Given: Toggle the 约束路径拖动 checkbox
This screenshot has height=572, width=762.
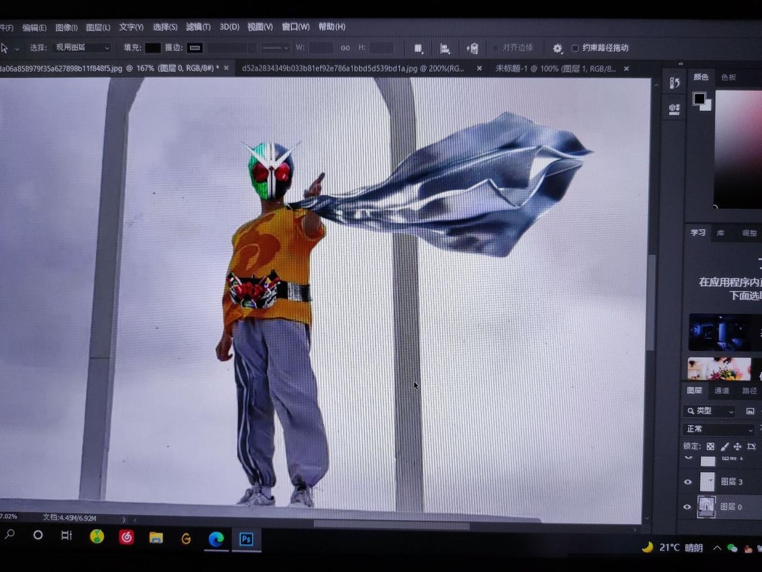Looking at the screenshot, I should point(575,48).
